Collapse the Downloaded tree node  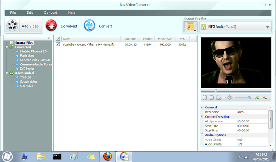coord(7,73)
